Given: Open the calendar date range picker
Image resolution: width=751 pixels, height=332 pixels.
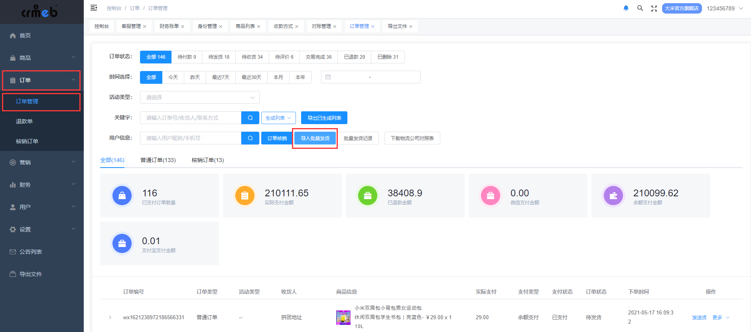Looking at the screenshot, I should pyautogui.click(x=371, y=77).
